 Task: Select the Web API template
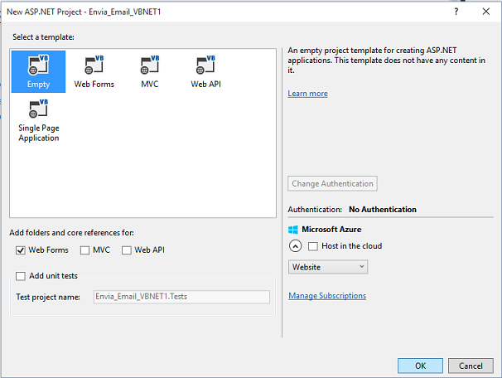[x=205, y=71]
